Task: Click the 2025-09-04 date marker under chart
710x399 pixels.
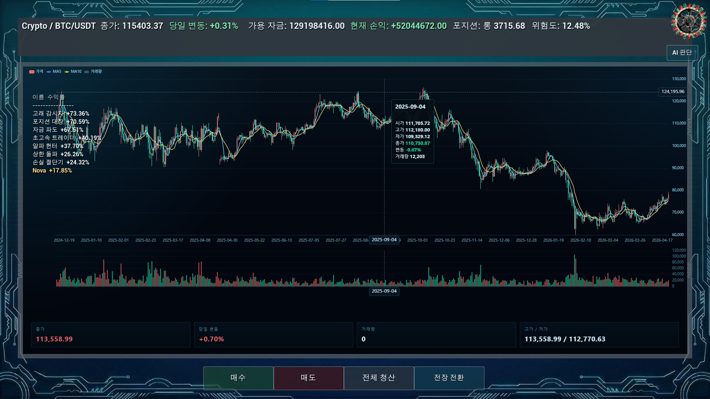Action: coord(384,291)
